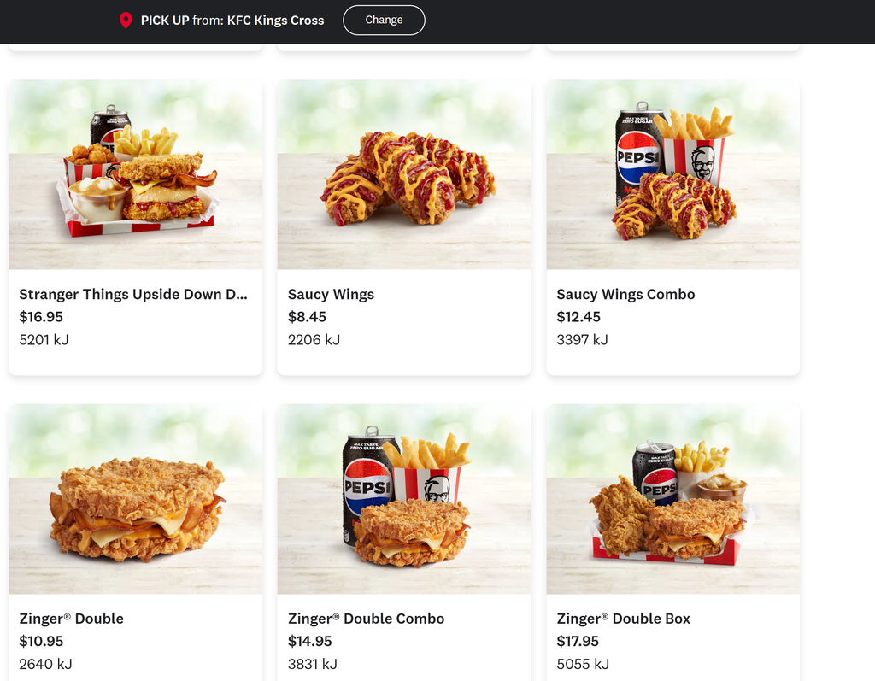Open the Stranger Things Upside Down meal image
The width and height of the screenshot is (875, 681).
tap(136, 174)
